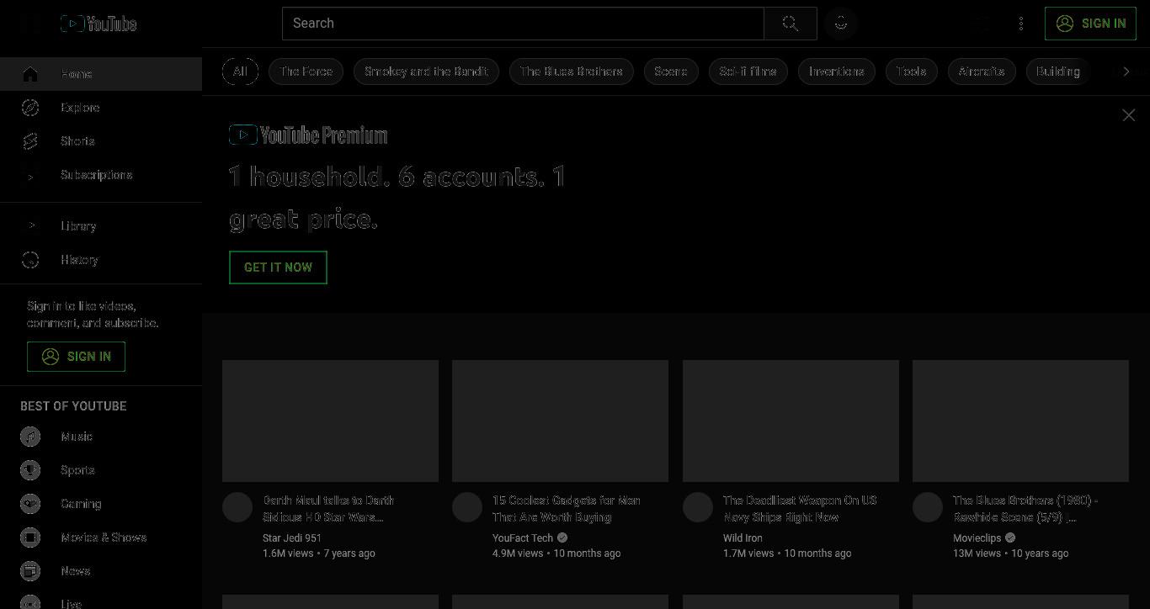Open the Movieclips channel name
This screenshot has width=1150, height=609.
point(977,538)
